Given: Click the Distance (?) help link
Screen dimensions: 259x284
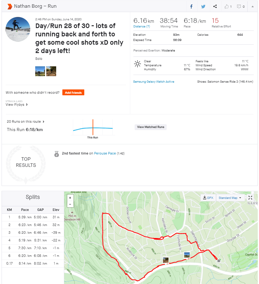Looking at the screenshot, I should tap(141, 27).
